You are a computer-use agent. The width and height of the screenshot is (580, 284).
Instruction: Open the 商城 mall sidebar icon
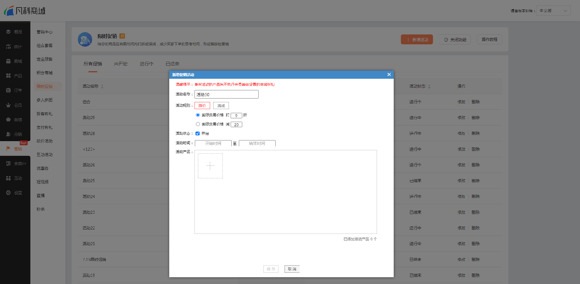coord(8,61)
